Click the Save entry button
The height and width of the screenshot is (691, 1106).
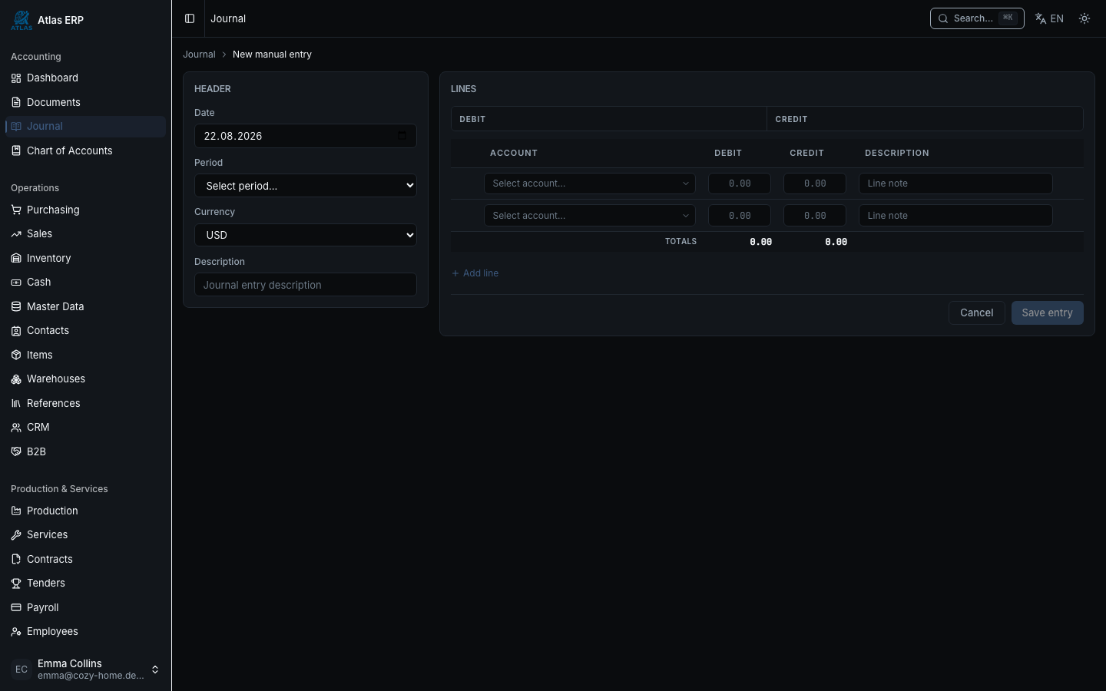[x=1047, y=312]
